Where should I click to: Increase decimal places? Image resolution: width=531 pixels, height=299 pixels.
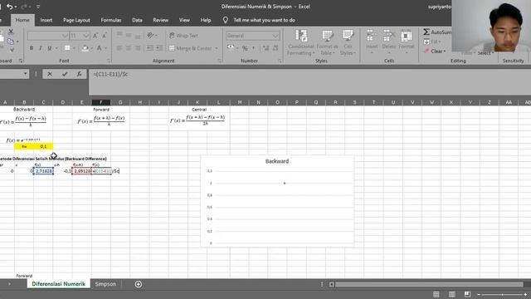click(x=265, y=48)
